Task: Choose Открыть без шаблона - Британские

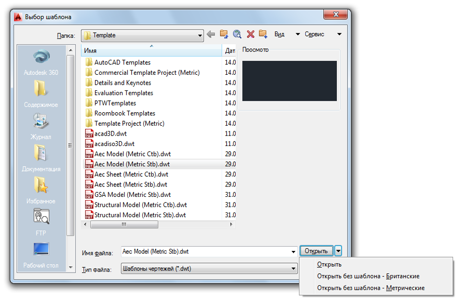Action: 369,276
